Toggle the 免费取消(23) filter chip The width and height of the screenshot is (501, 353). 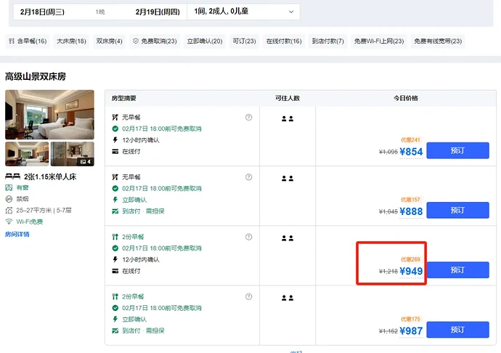(x=155, y=41)
